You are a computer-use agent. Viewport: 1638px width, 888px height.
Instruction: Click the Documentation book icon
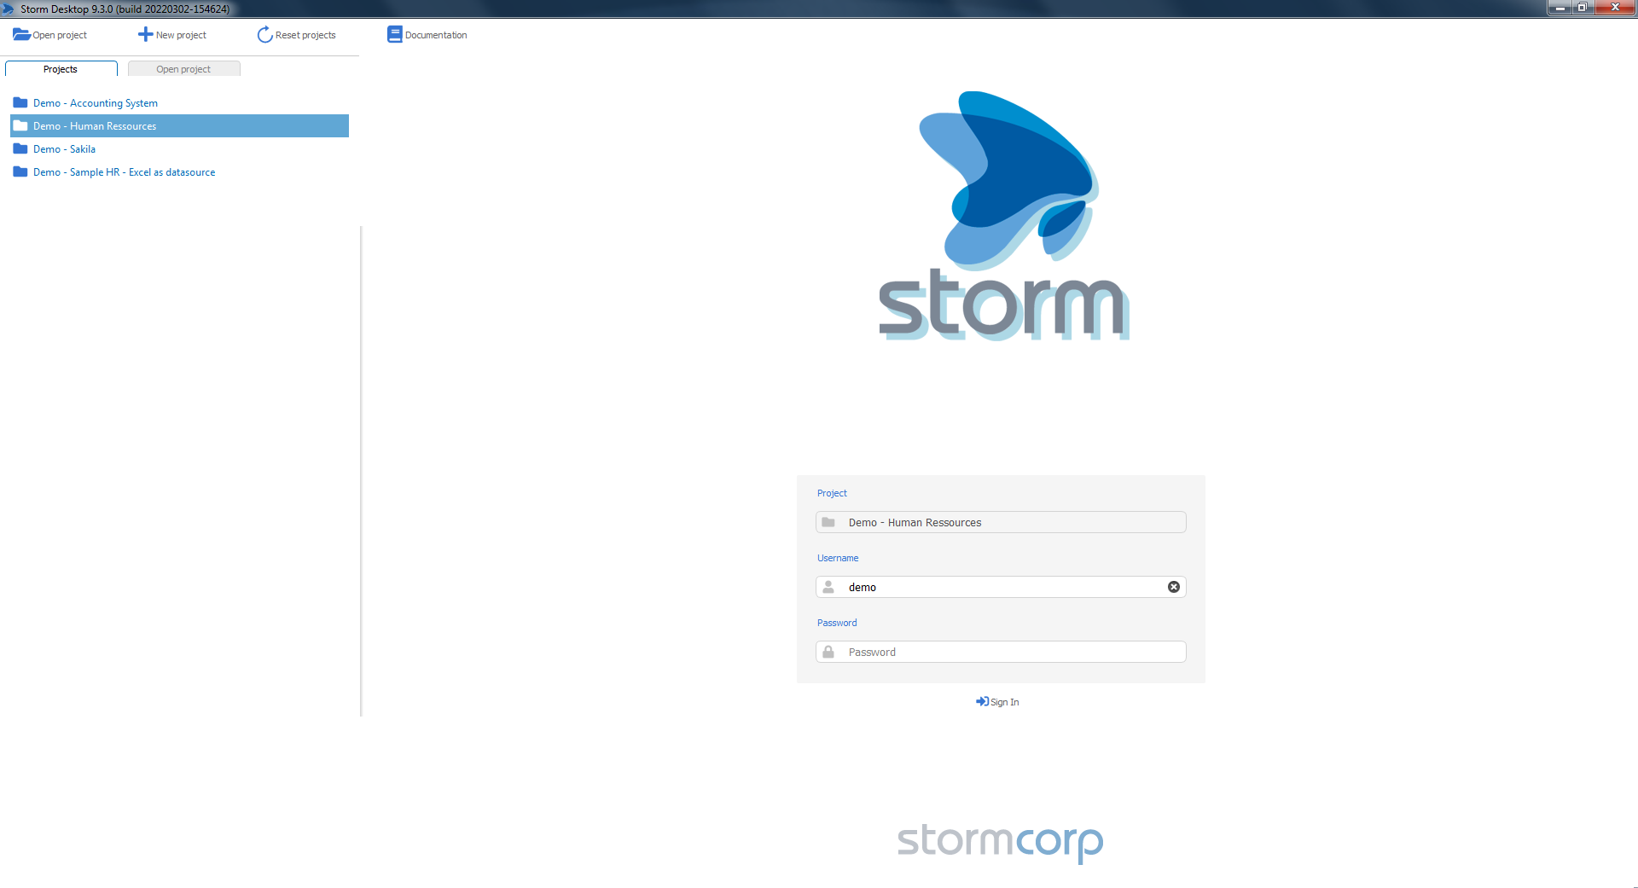tap(394, 34)
